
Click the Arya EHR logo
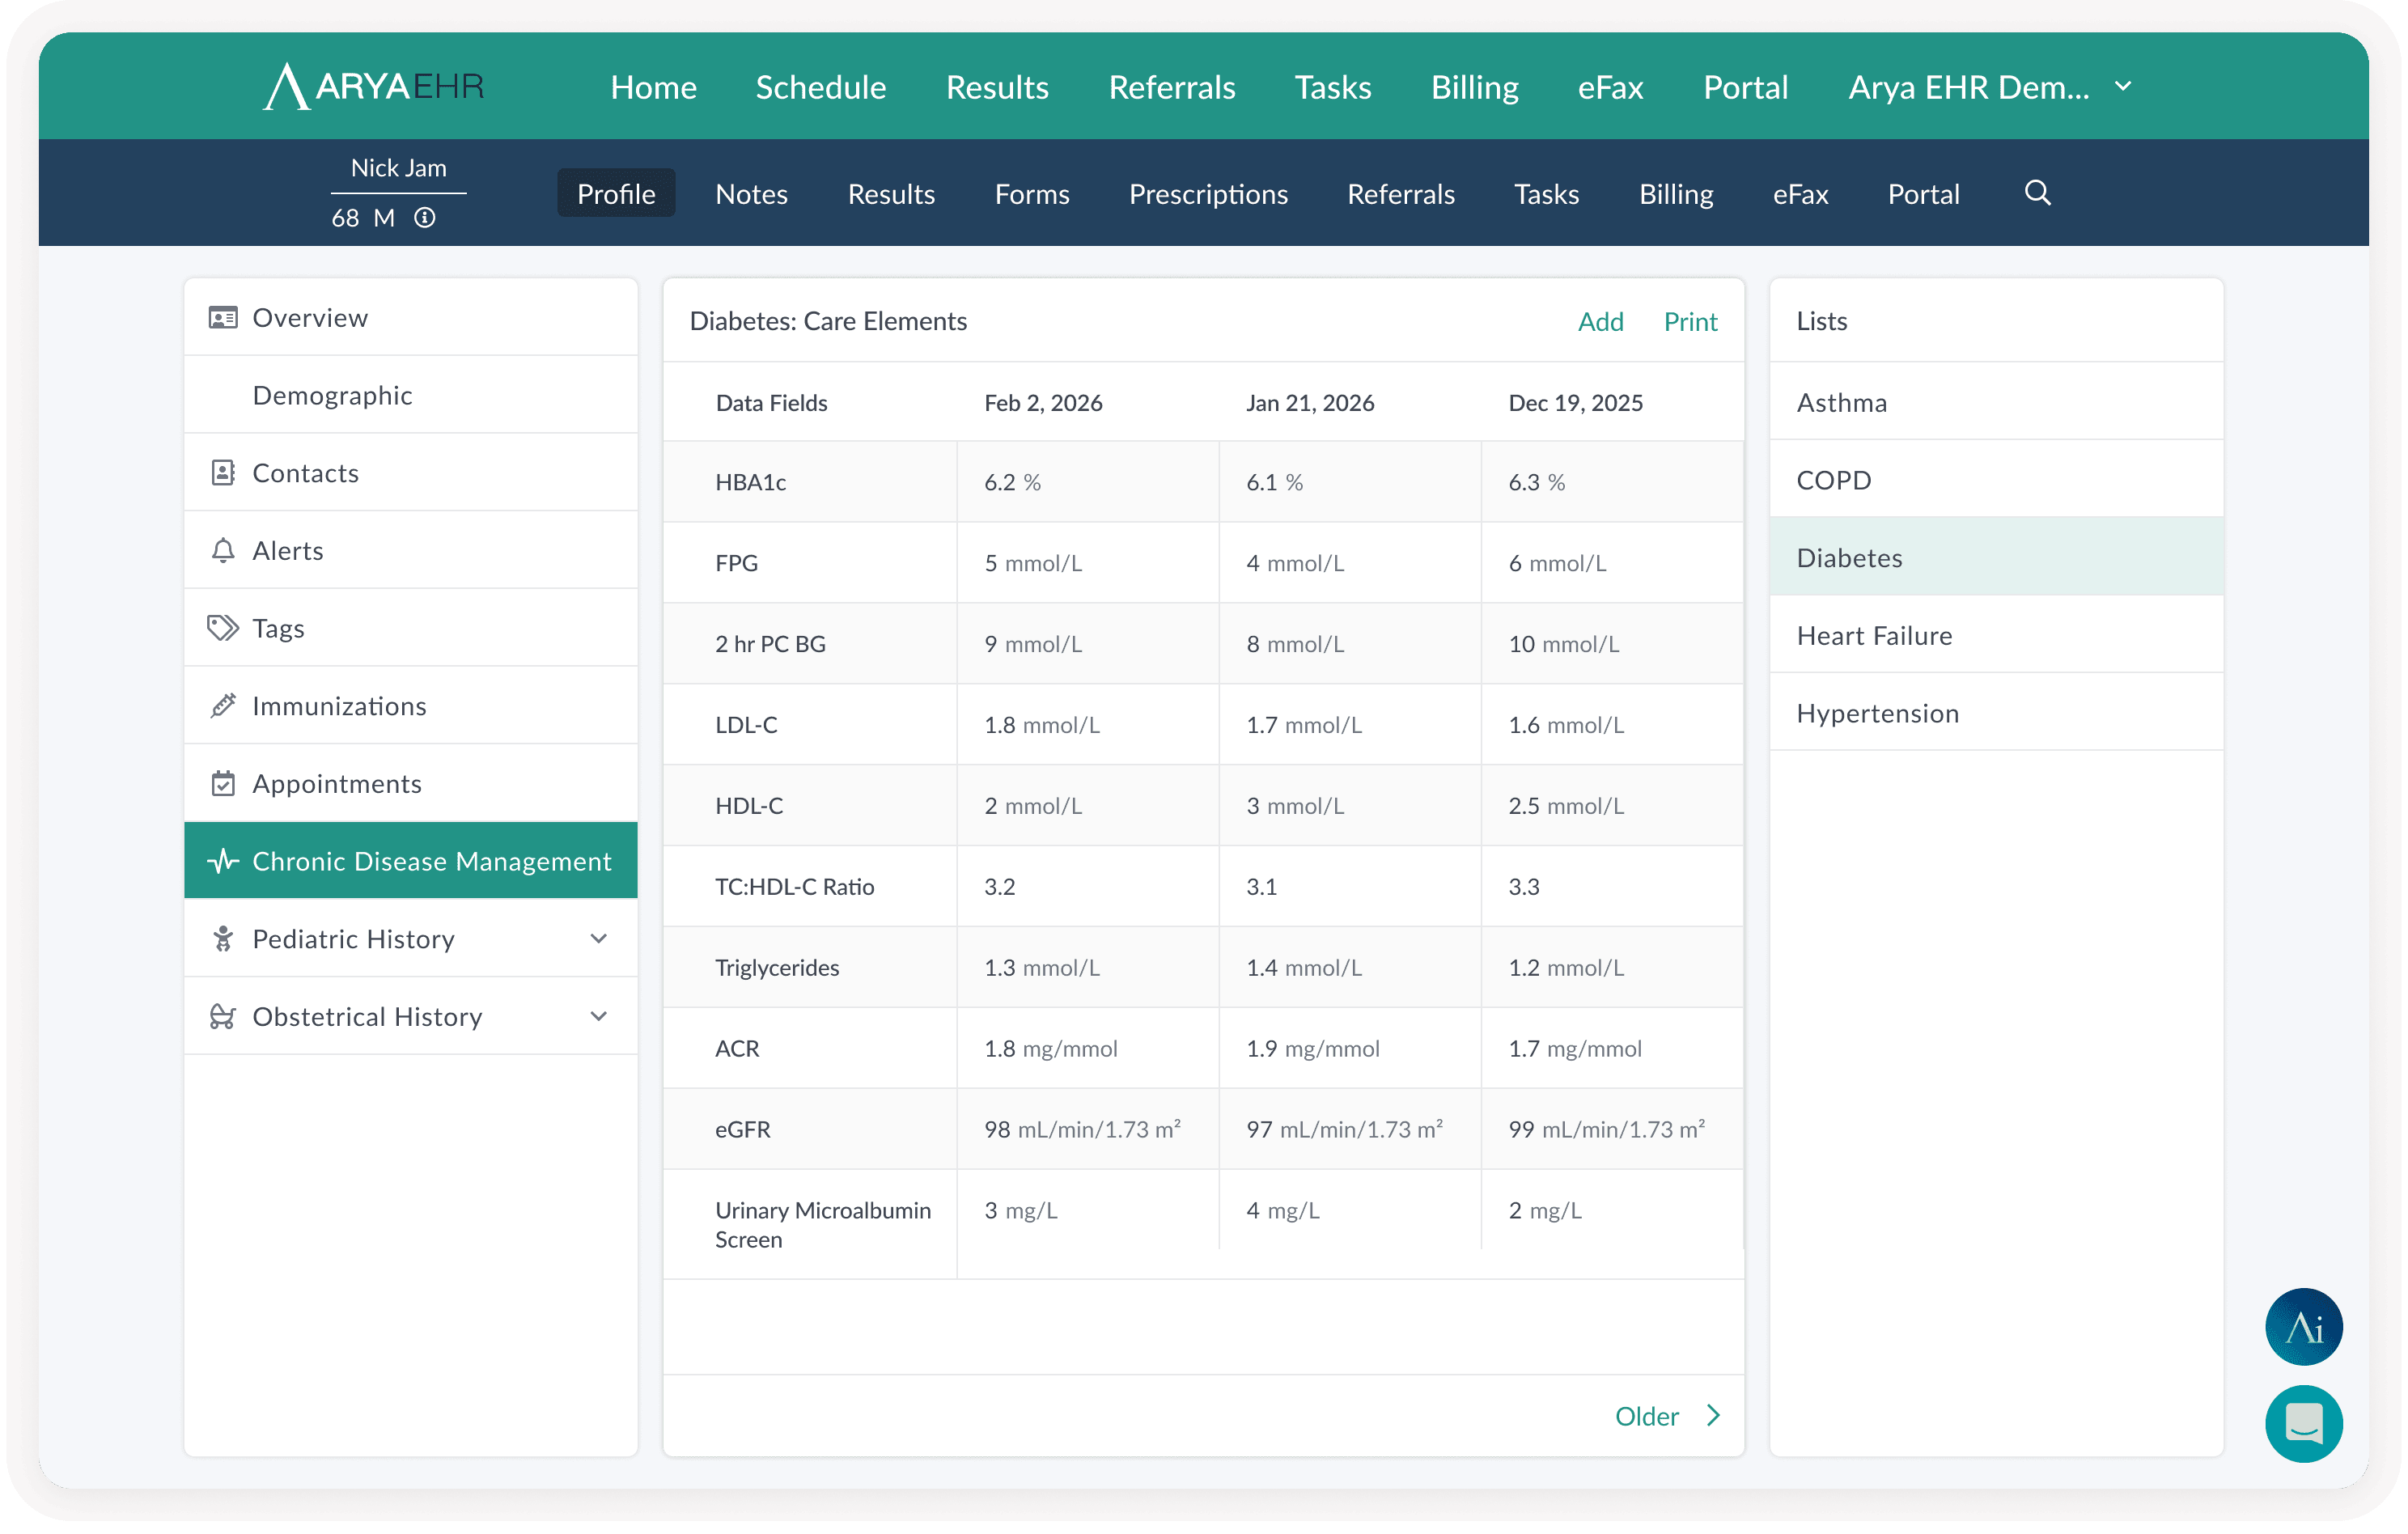[374, 86]
